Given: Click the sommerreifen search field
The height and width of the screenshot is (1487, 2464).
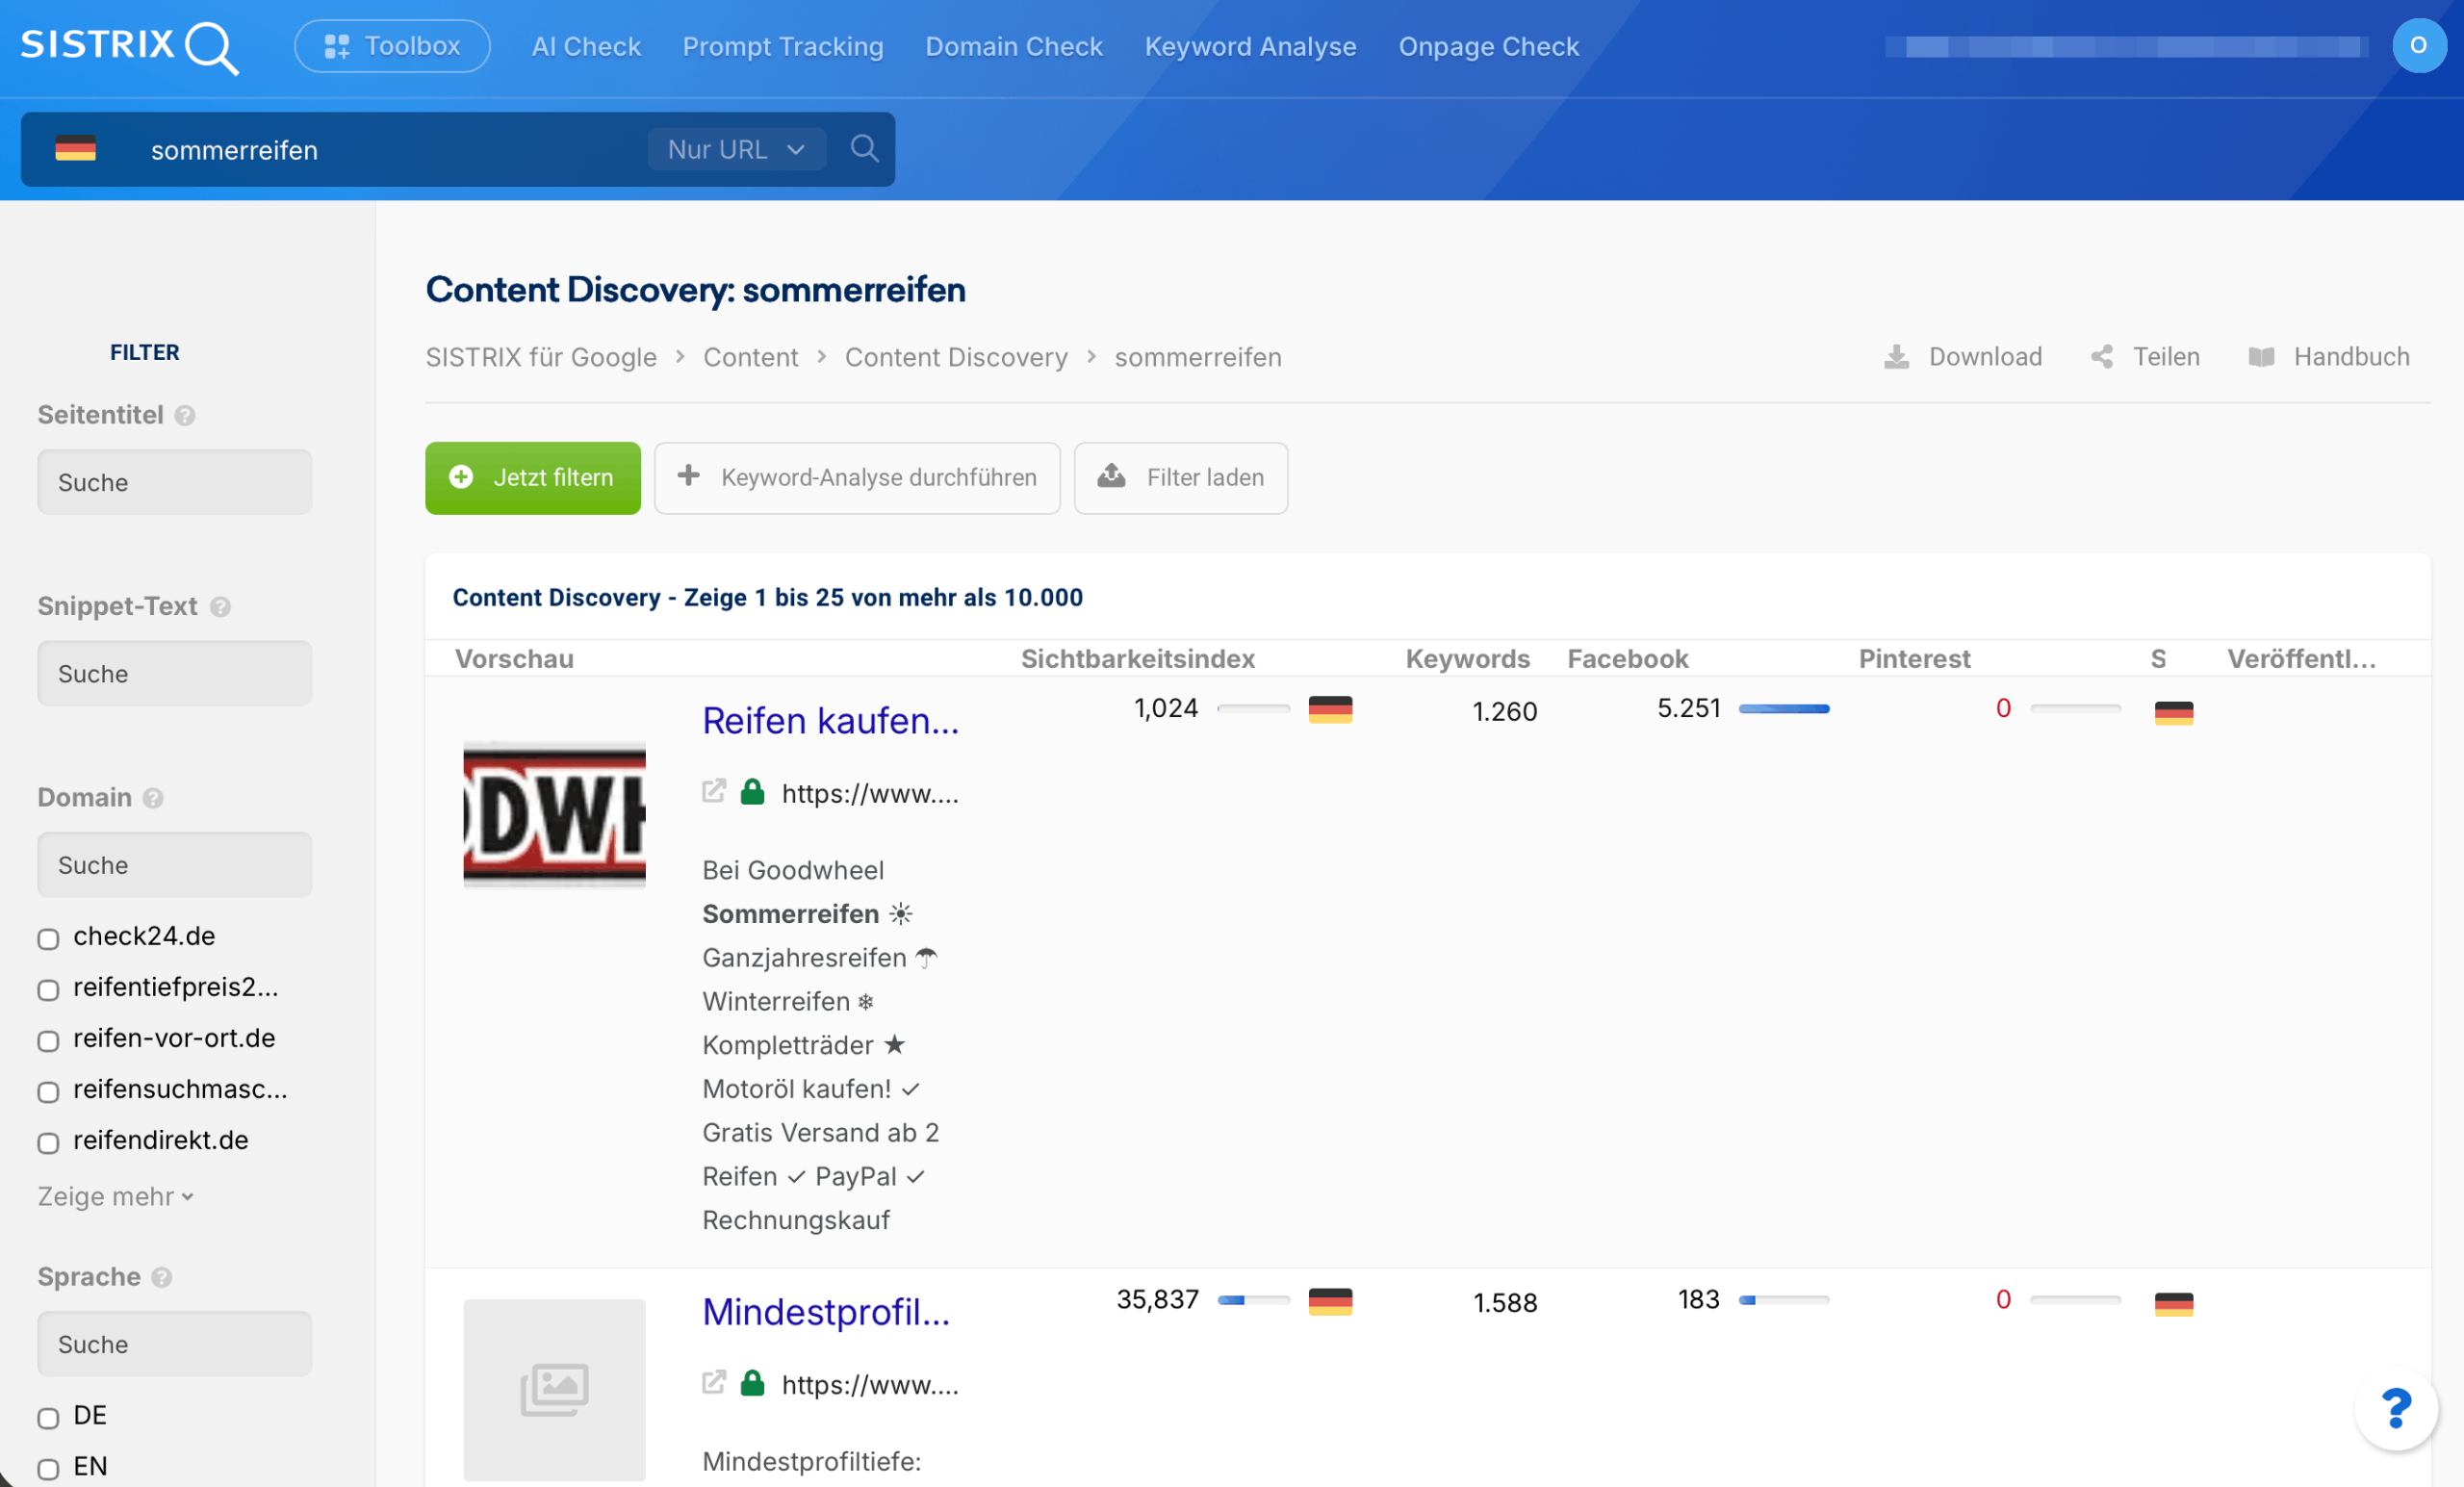Looking at the screenshot, I should click(x=390, y=150).
